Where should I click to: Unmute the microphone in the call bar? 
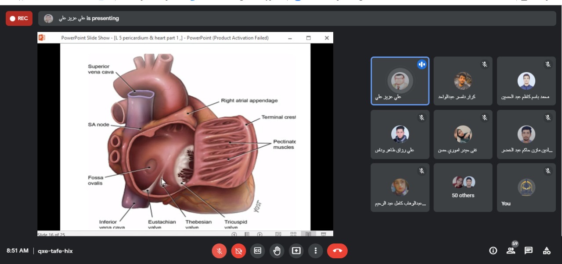(219, 251)
